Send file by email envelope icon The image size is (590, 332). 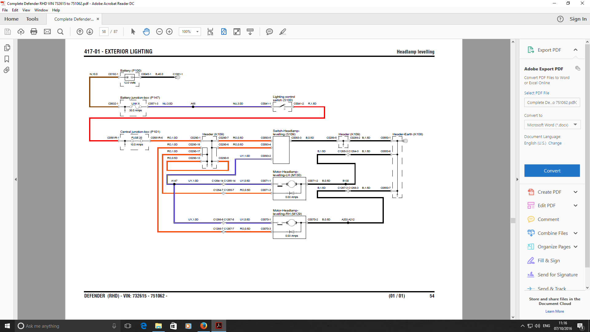tap(47, 32)
